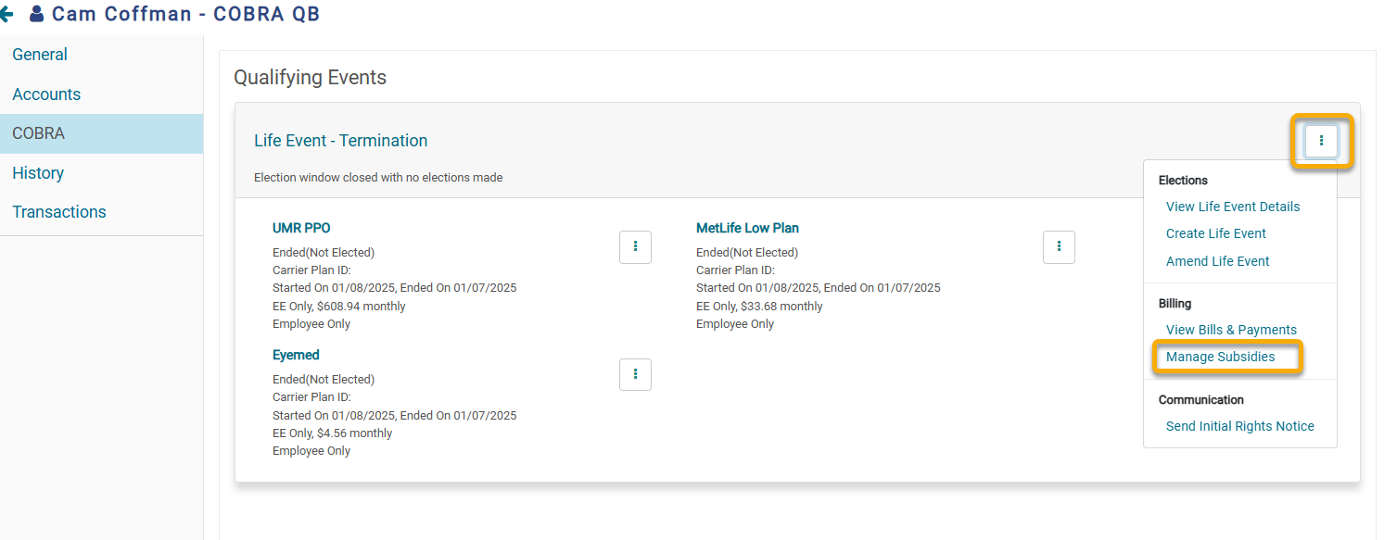This screenshot has width=1384, height=540.
Task: Click the Life Event - Termination heading link
Action: pos(341,141)
